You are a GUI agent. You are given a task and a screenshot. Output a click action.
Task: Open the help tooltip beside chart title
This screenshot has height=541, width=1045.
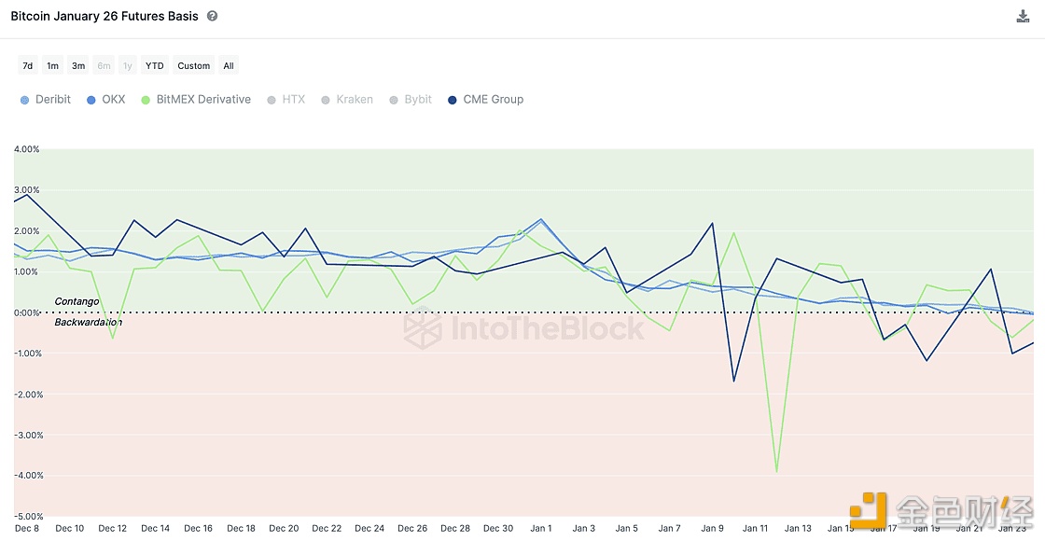[212, 16]
